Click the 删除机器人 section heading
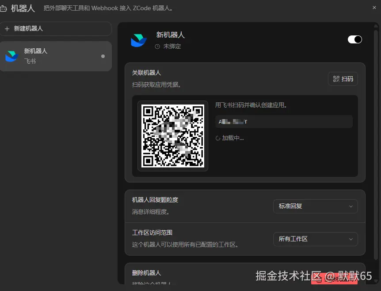Viewport: 381px width, 291px height. click(146, 273)
